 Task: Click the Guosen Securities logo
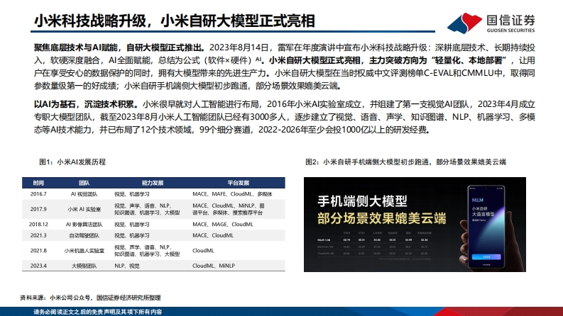(x=491, y=23)
